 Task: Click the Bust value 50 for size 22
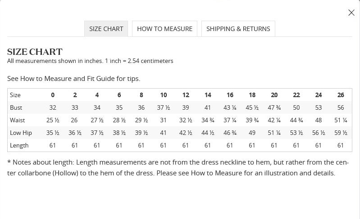[296, 107]
